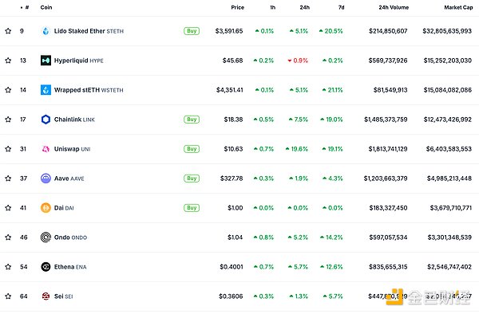
Task: Open the Hyperliquid coin name link
Action: pyautogui.click(x=71, y=61)
